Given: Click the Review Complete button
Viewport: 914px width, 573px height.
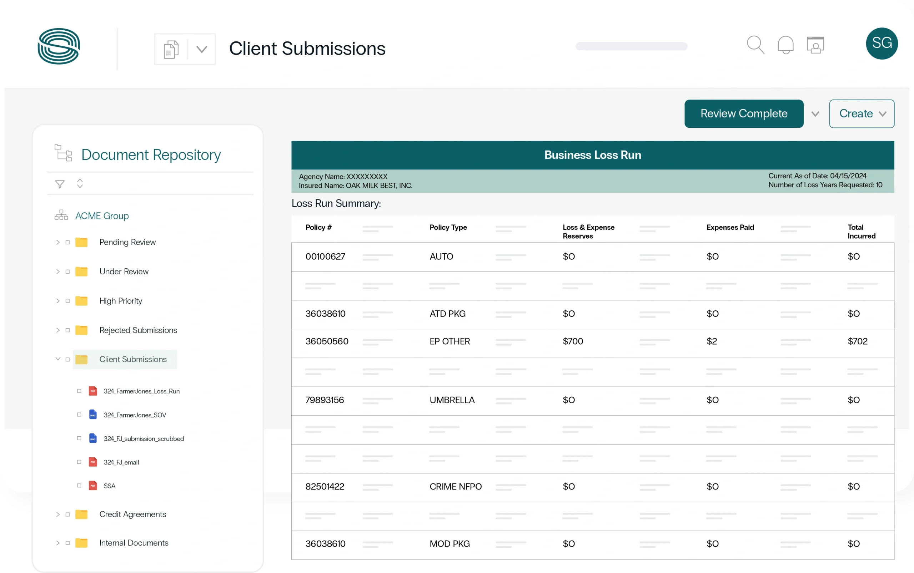Looking at the screenshot, I should (x=743, y=114).
